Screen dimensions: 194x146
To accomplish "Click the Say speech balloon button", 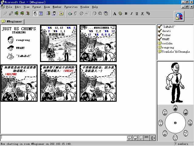I will (x=129, y=138).
